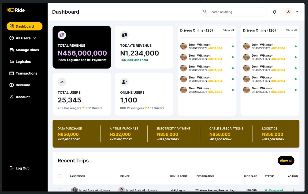Open the profile dropdown chevron at top right
Image resolution: width=308 pixels, height=194 pixels.
pos(297,12)
